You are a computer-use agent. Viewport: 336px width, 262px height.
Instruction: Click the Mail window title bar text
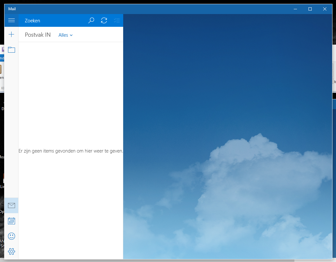click(x=12, y=9)
